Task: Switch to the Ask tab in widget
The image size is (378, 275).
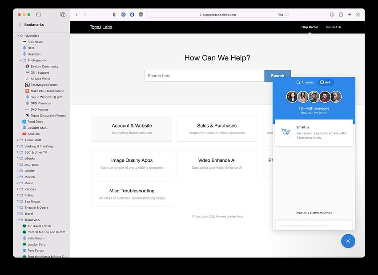Action: (x=326, y=82)
